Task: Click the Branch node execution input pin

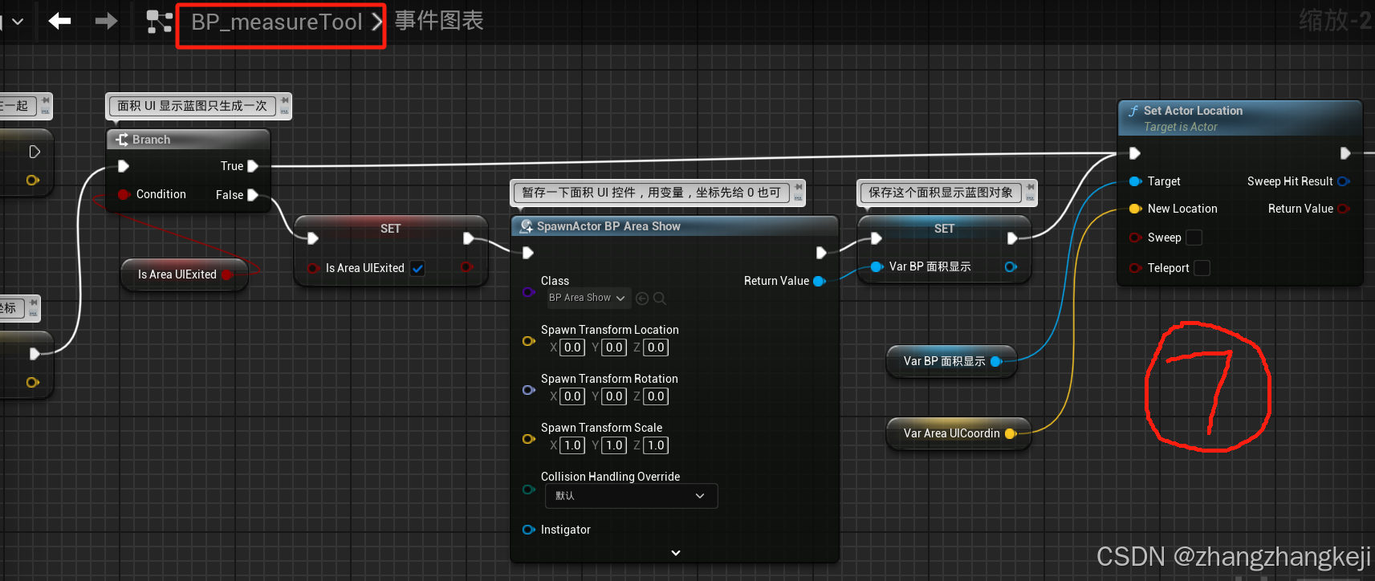Action: pyautogui.click(x=124, y=166)
